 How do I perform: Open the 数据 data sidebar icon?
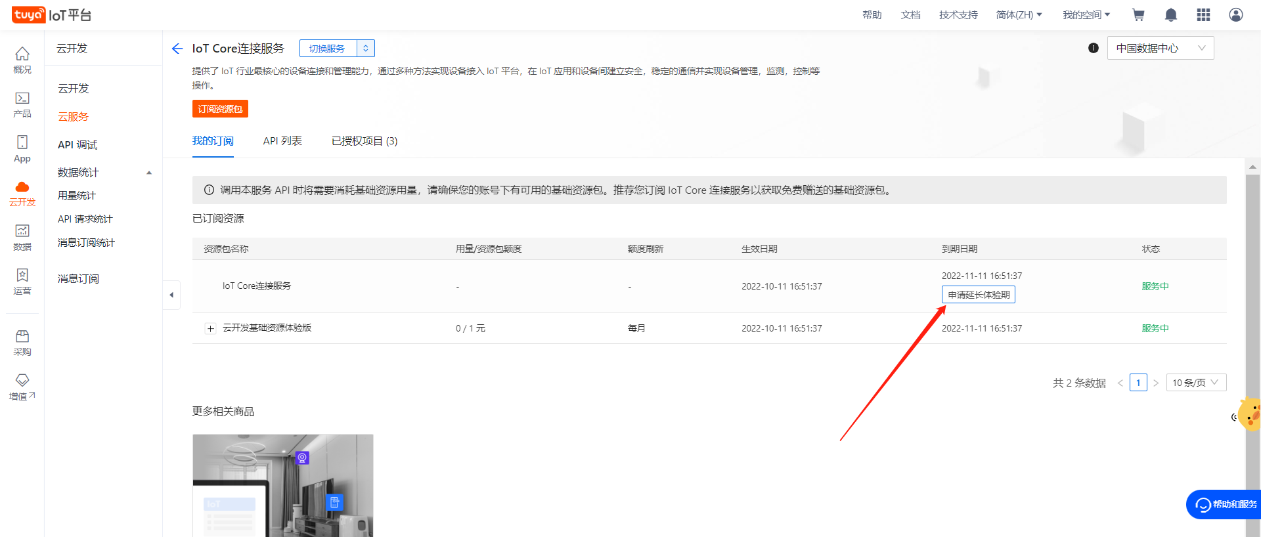[x=22, y=238]
